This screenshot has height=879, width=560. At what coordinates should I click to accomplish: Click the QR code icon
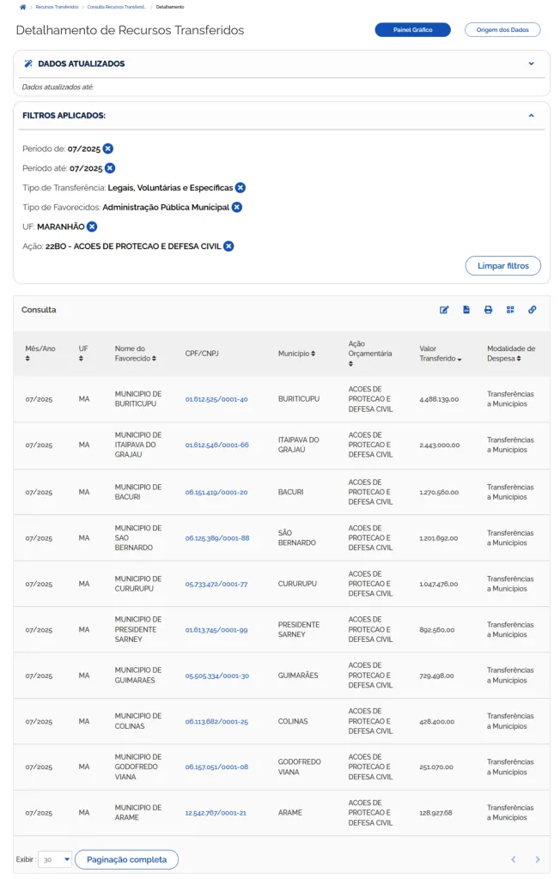(510, 310)
